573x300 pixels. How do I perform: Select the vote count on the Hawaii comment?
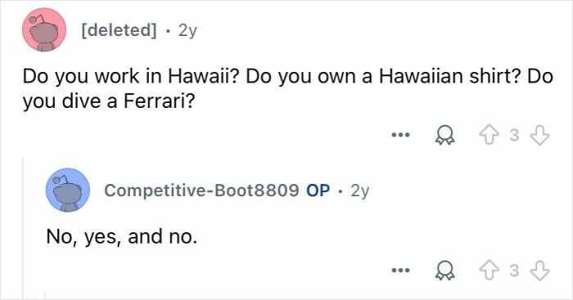pos(515,136)
